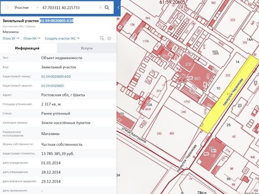Select parcel 1710 on the map
Viewport: 259px width, 194px height.
click(x=186, y=102)
